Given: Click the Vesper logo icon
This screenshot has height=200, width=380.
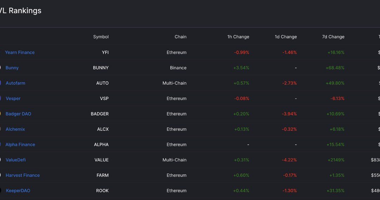Looking at the screenshot, I should point(0,99).
